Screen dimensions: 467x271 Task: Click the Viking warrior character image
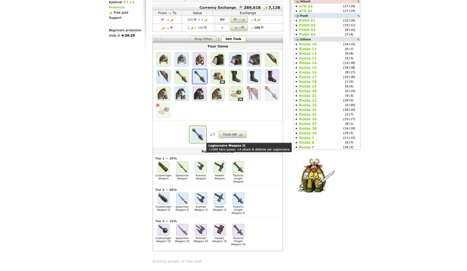click(x=316, y=176)
